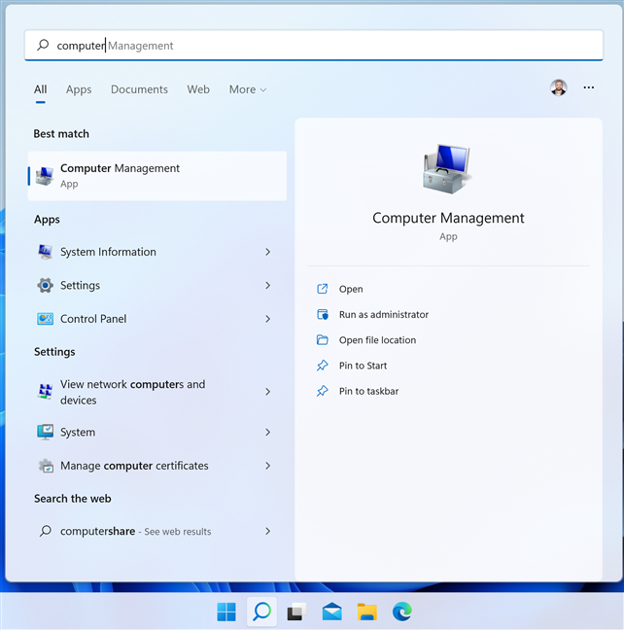Switch to the Web filter tab
Image resolution: width=624 pixels, height=630 pixels.
pyautogui.click(x=198, y=89)
